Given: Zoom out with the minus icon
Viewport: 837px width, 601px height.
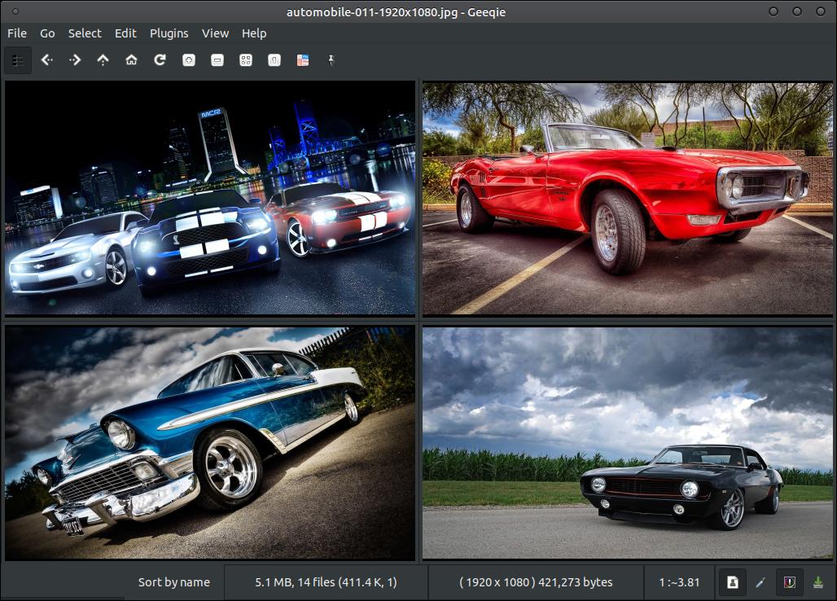Looking at the screenshot, I should click(x=217, y=60).
